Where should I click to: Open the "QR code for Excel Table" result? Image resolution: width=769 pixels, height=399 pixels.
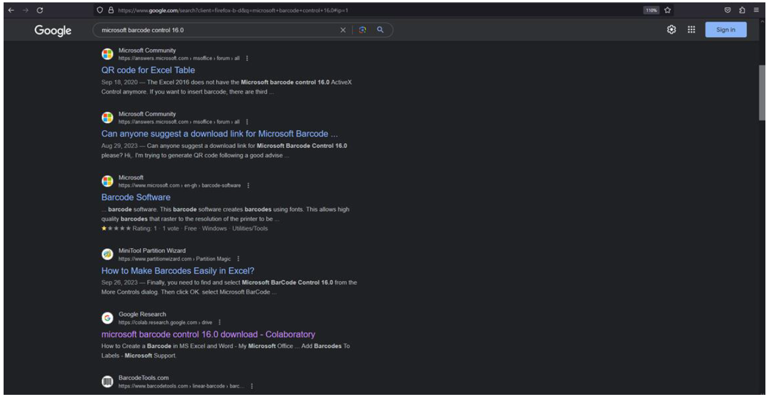[x=148, y=70]
